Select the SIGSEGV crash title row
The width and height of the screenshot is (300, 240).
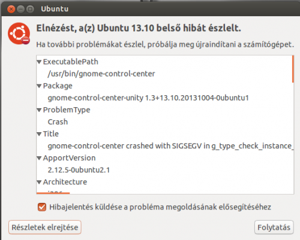[164, 146]
